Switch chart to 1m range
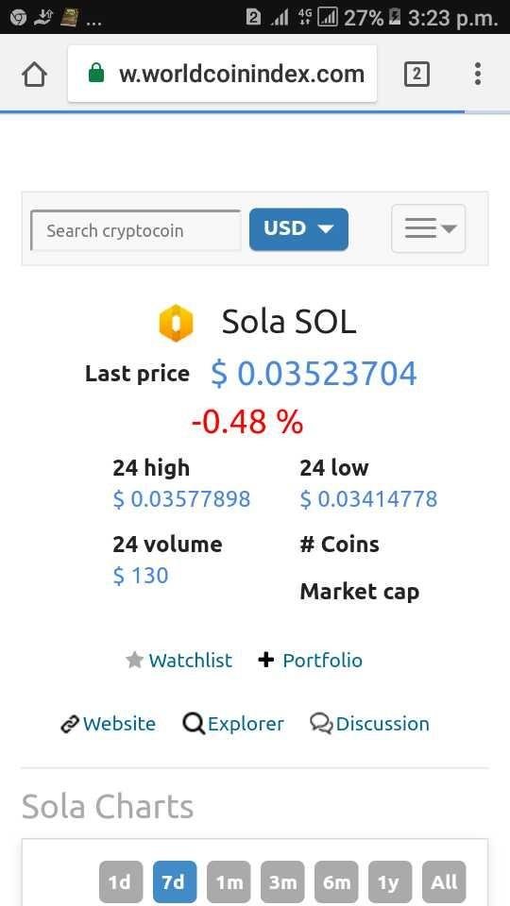Viewport: 510px width, 906px height. click(x=229, y=882)
